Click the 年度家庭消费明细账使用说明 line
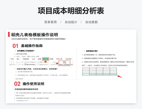The height and width of the screenshot is (109, 142). 26,89
